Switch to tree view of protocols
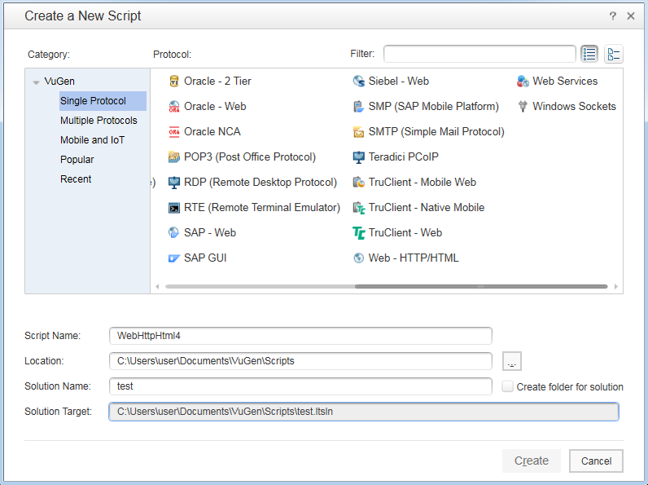Viewport: 648px width, 485px height. tap(613, 55)
